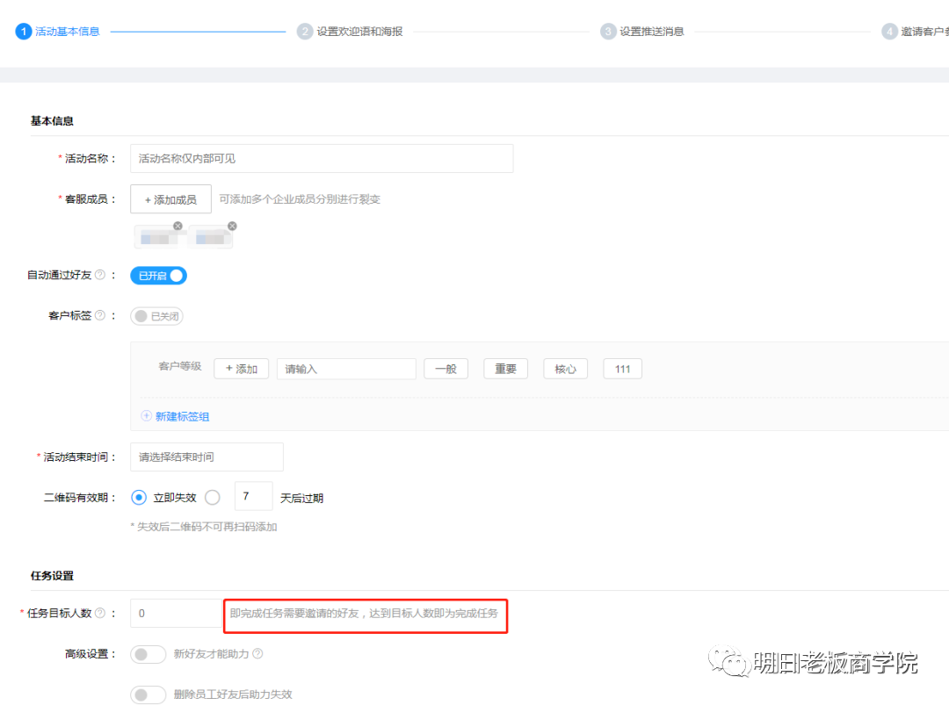The image size is (949, 705).
Task: Focus 请输入 tag name input
Action: [x=346, y=369]
